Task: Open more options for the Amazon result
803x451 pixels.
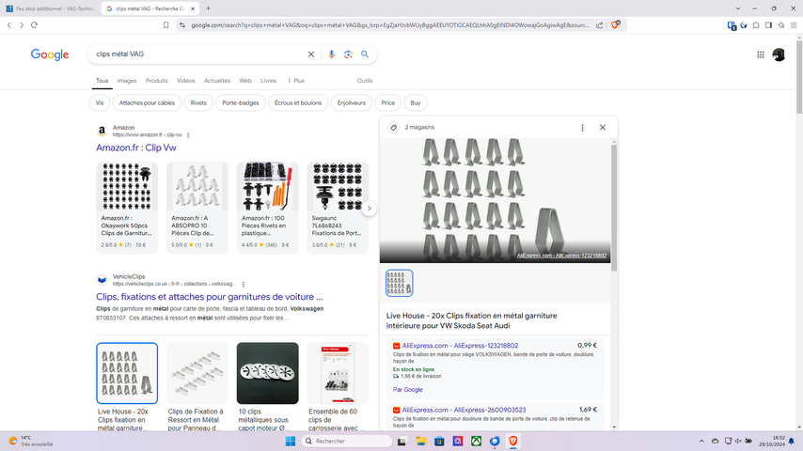Action: pos(188,135)
